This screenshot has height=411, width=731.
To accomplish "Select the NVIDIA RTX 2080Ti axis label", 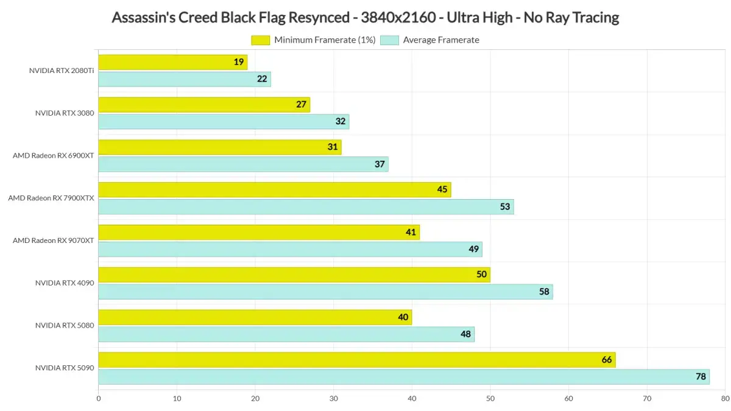I will pyautogui.click(x=62, y=71).
